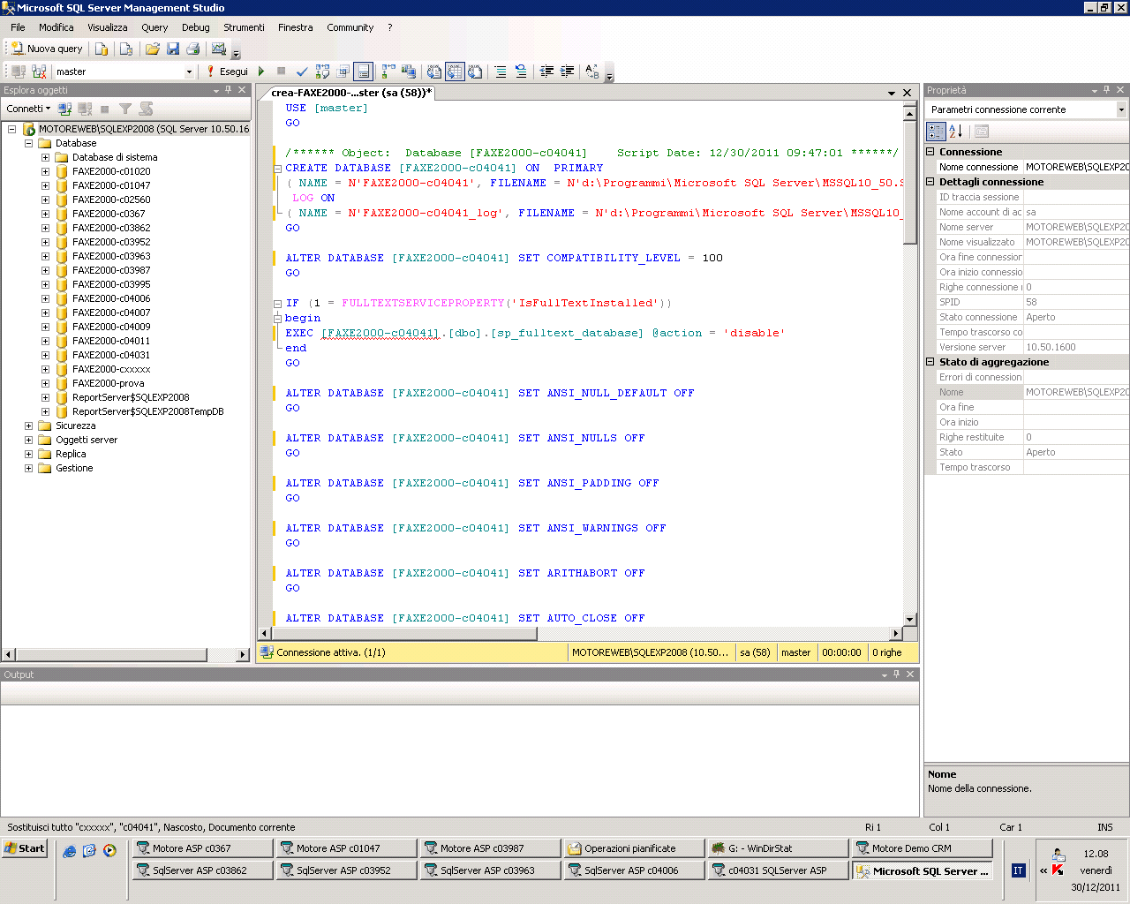This screenshot has height=904, width=1130.
Task: Click the Decrease Indent icon
Action: 546,72
